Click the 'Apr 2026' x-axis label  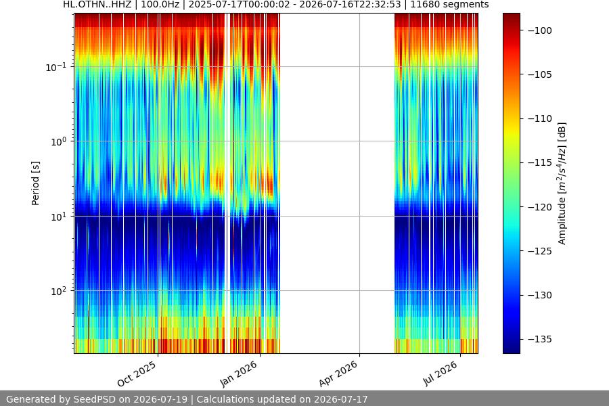click(x=338, y=374)
